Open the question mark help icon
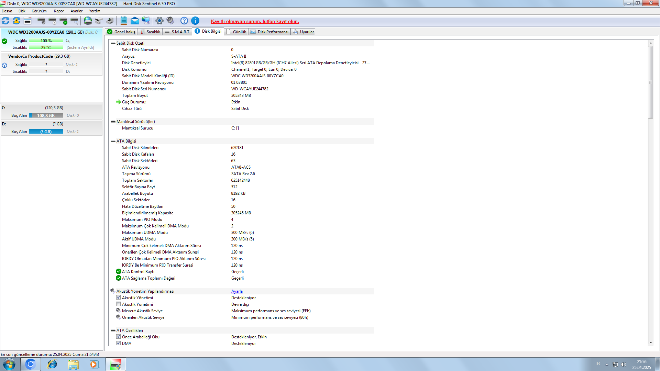660x371 pixels. tap(184, 21)
